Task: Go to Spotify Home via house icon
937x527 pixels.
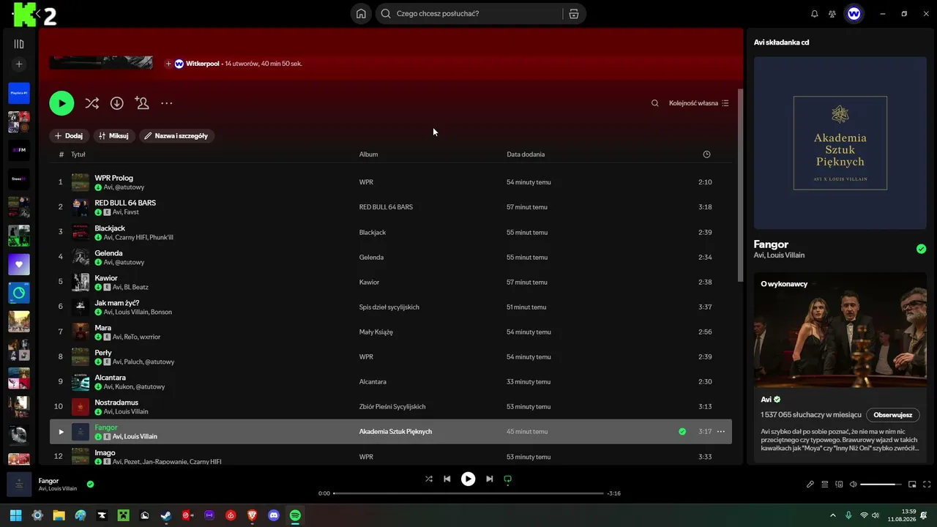Action: pos(361,14)
